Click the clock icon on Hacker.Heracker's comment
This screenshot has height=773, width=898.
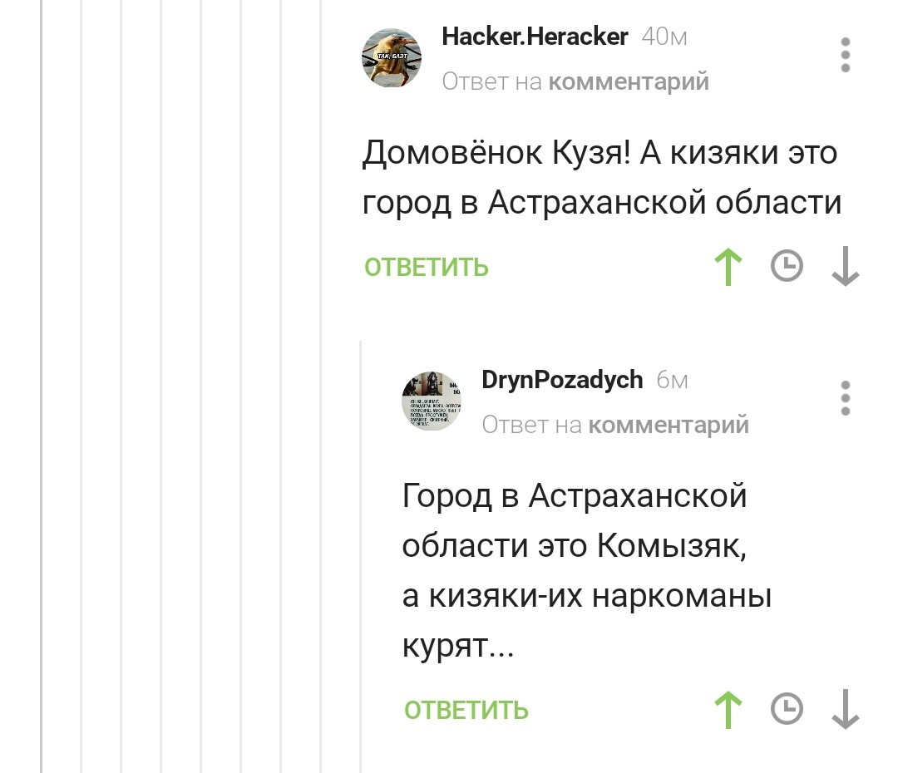click(x=787, y=267)
